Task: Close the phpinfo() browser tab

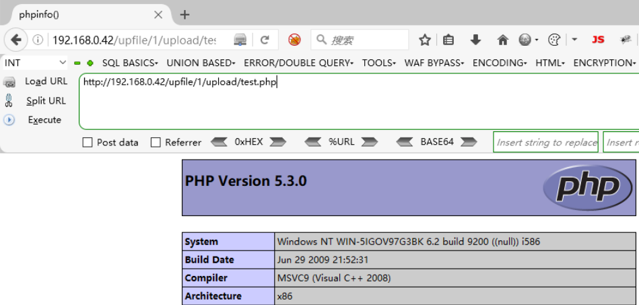Action: 158,15
